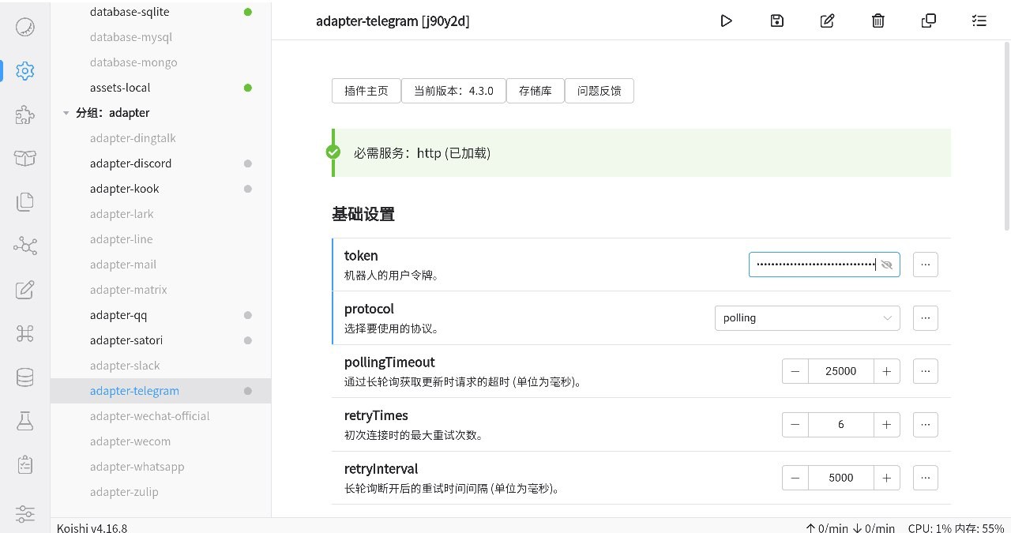Screen dimensions: 1011x533
Task: Click the trash icon to remove plugin
Action: coord(878,21)
